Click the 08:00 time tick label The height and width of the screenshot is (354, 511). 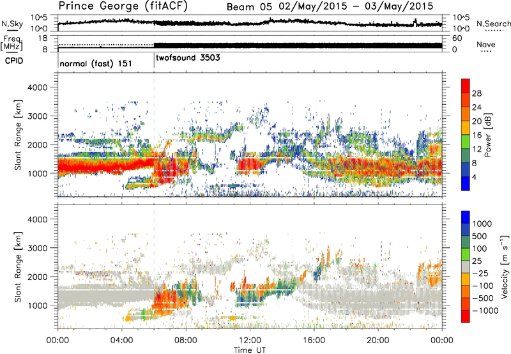(186, 341)
